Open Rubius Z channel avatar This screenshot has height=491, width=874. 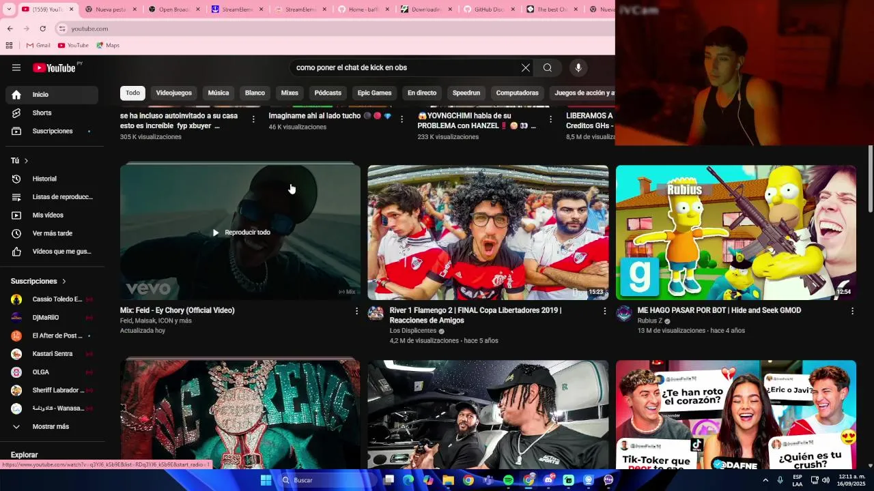click(x=623, y=313)
